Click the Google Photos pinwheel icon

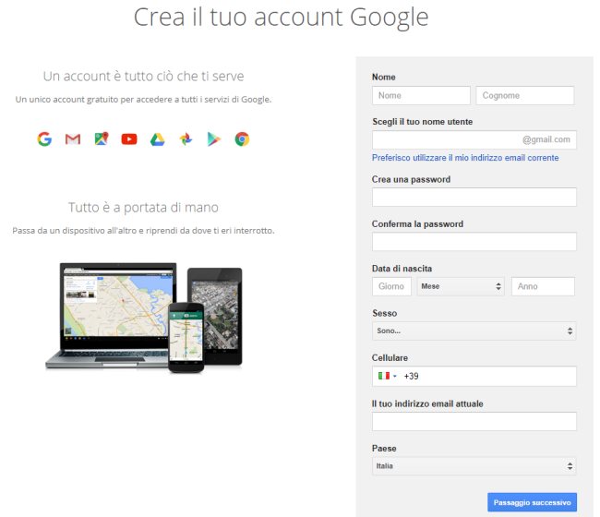[x=186, y=138]
